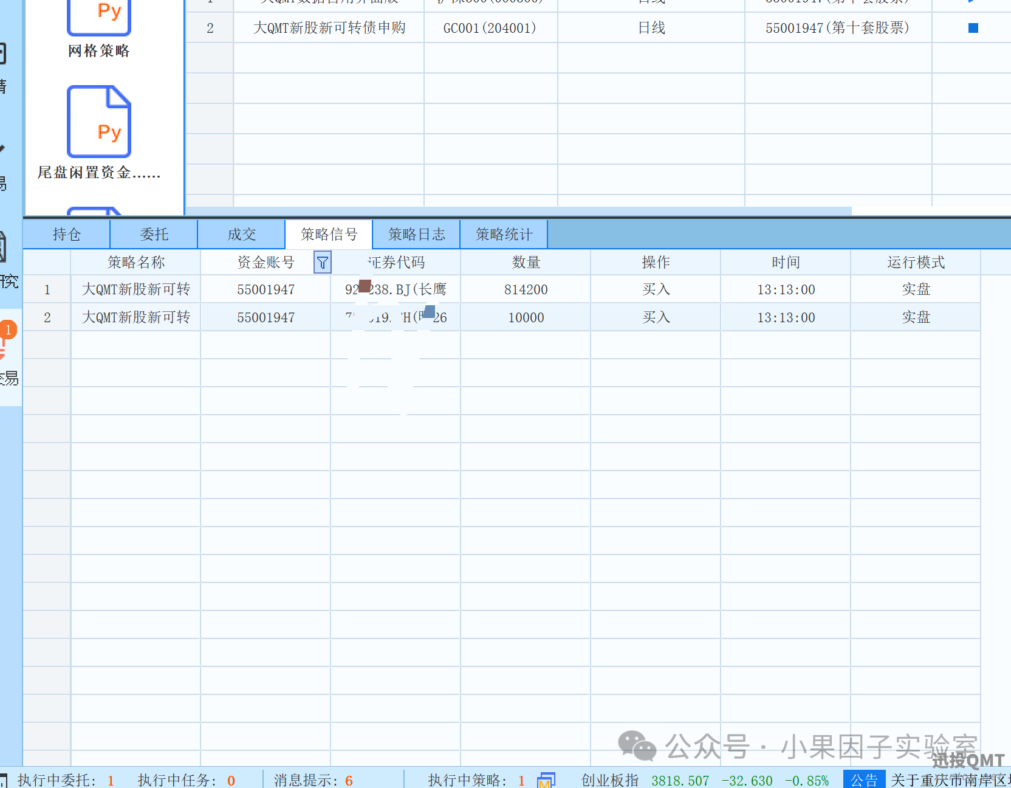The height and width of the screenshot is (788, 1011).
Task: Click the 执行中策略 status entry
Action: click(x=476, y=780)
